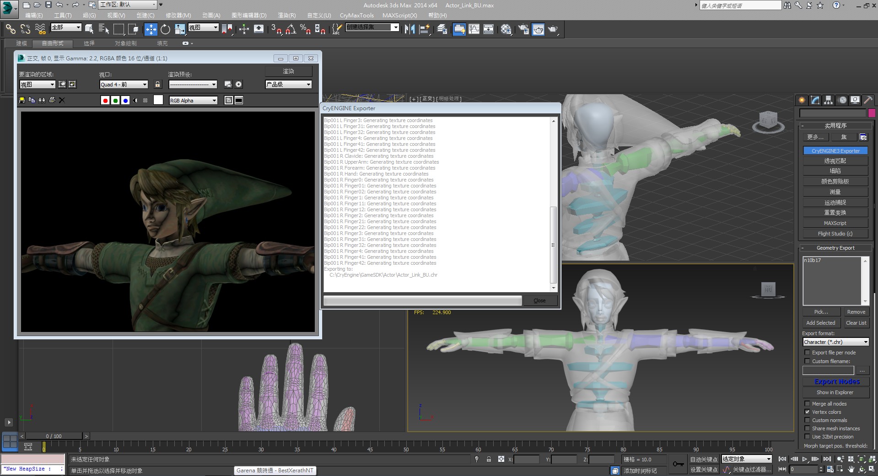Select the Link tool in main toolbar
Viewport: 878px width, 476px height.
click(10, 29)
